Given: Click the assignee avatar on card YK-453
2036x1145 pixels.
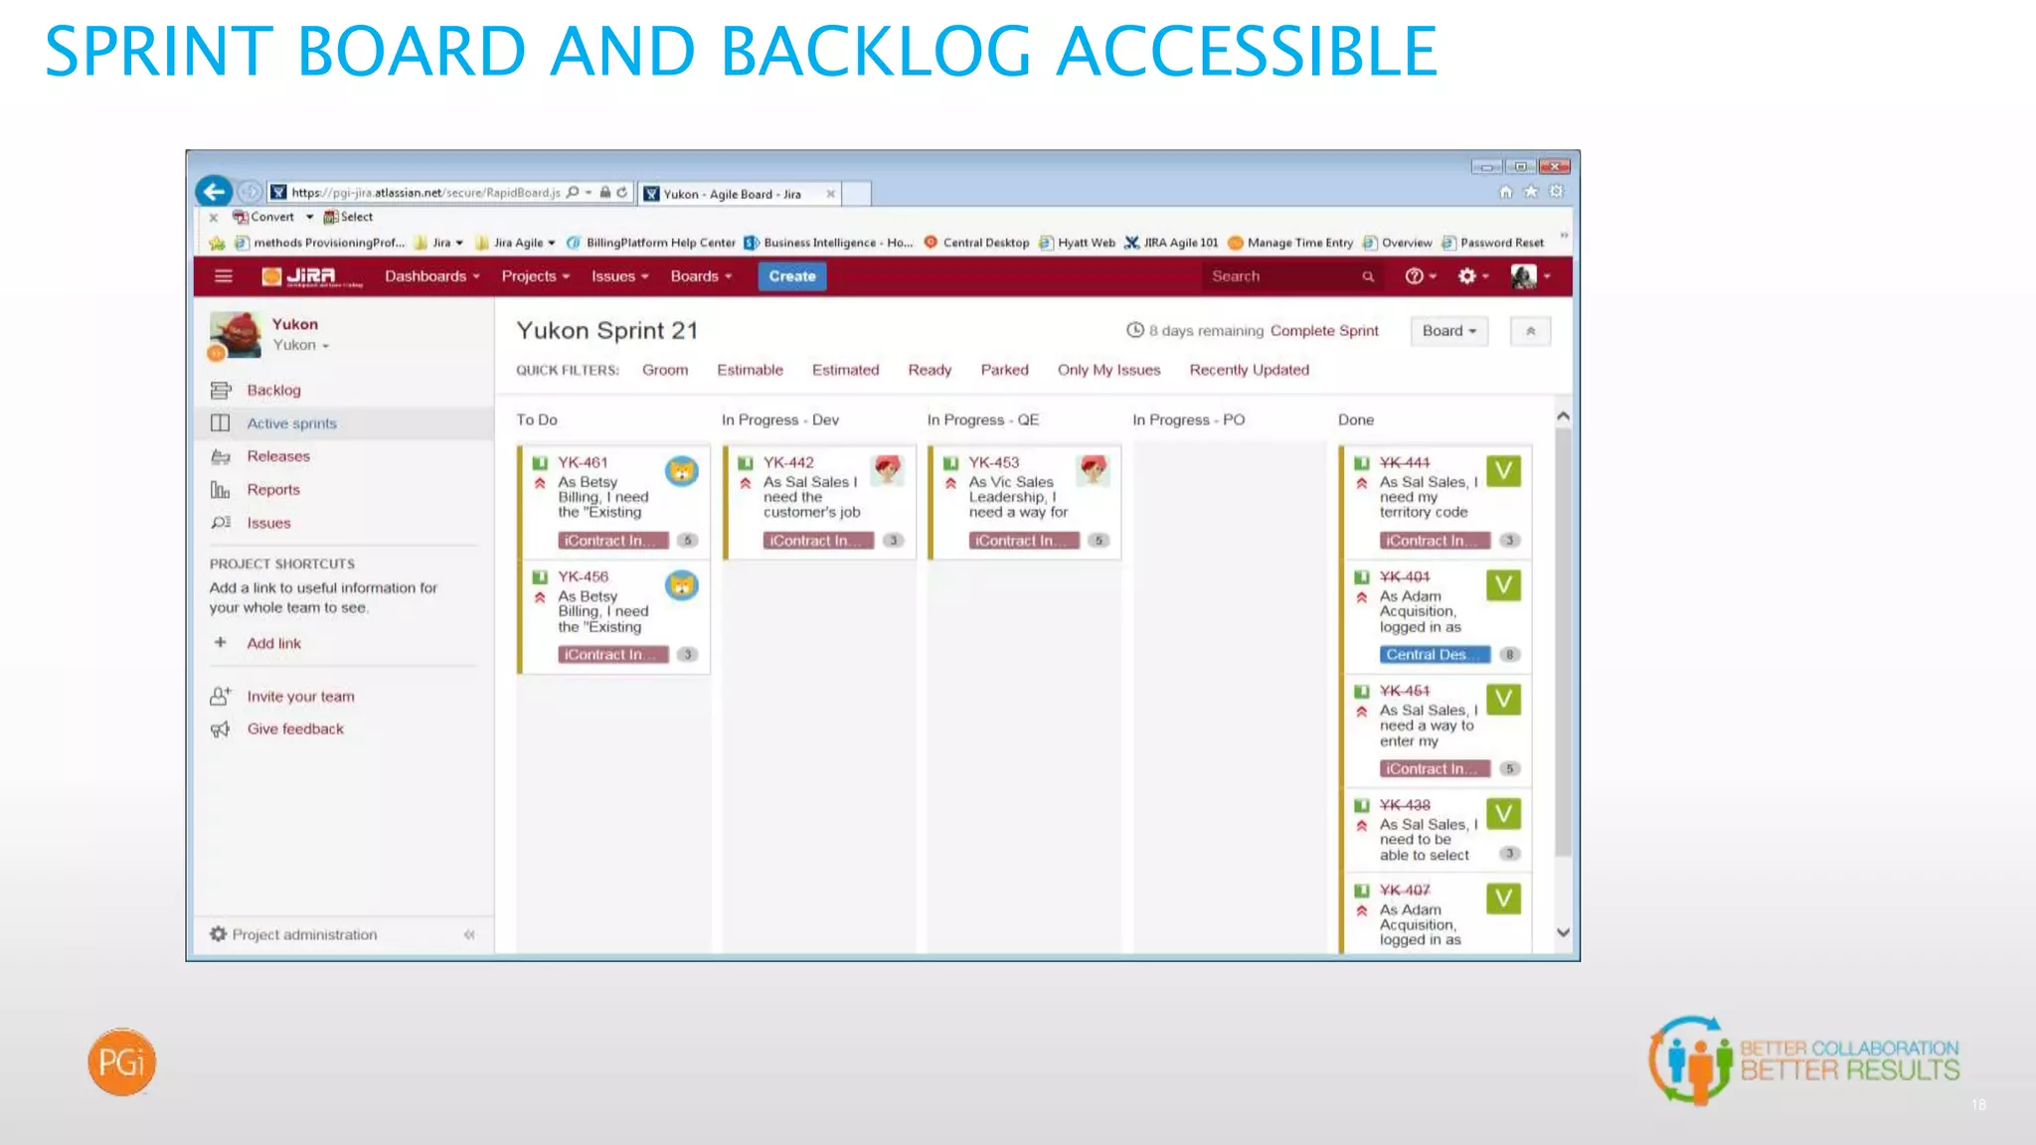Looking at the screenshot, I should [1094, 470].
